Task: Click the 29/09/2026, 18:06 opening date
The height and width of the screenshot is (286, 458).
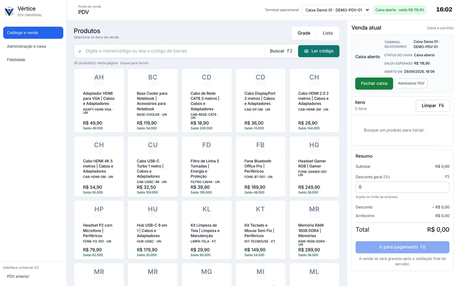Action: pyautogui.click(x=419, y=72)
